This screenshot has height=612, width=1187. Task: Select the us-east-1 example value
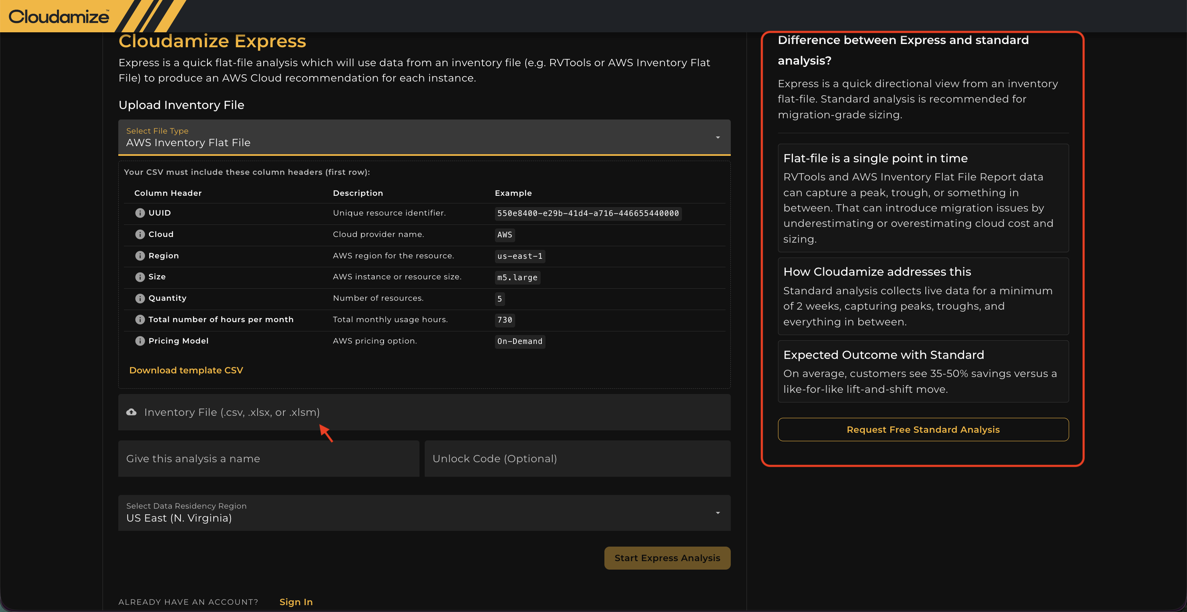pyautogui.click(x=520, y=256)
